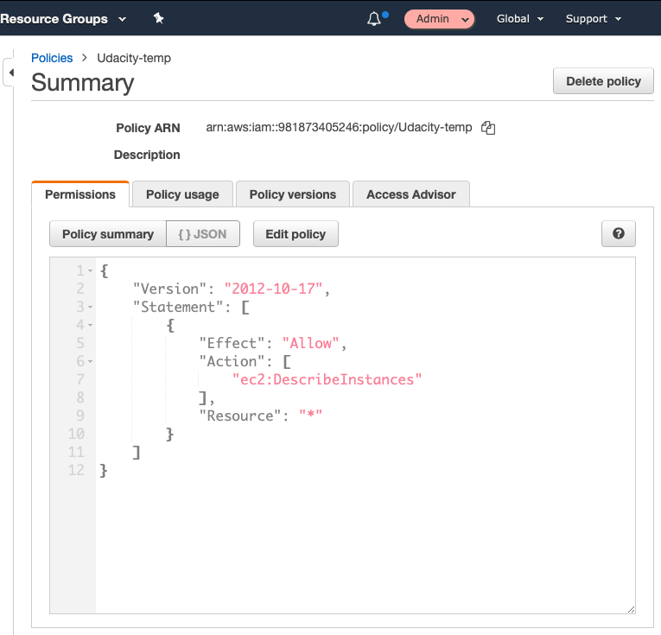Collapse the code fold on line 1
661x635 pixels.
tap(91, 271)
